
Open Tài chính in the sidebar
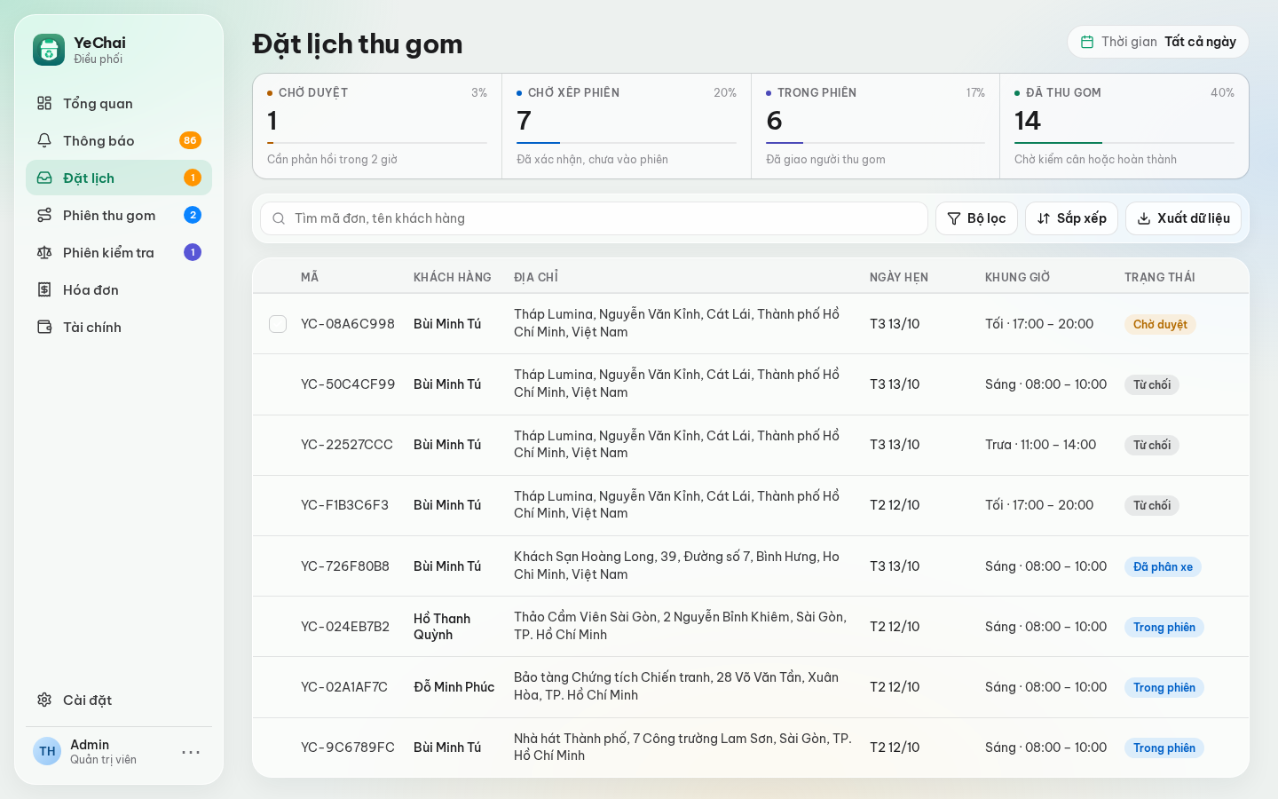[x=119, y=327]
